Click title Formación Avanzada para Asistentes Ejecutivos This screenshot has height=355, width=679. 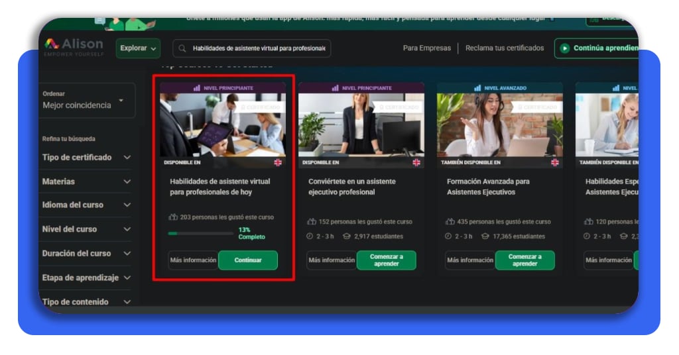pyautogui.click(x=489, y=187)
